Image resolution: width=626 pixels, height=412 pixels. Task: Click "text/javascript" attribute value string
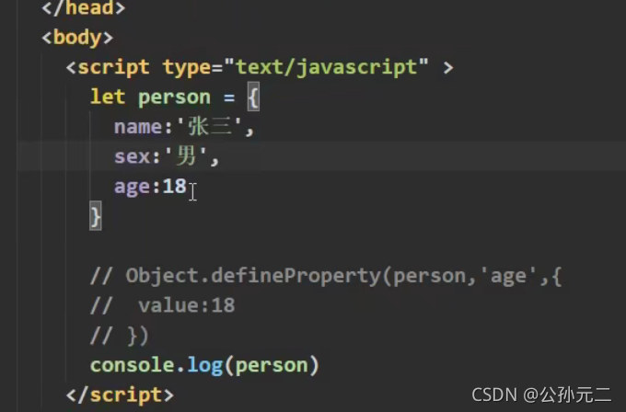(326, 67)
